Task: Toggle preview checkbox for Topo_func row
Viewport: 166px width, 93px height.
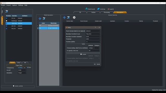Action: pos(6,24)
